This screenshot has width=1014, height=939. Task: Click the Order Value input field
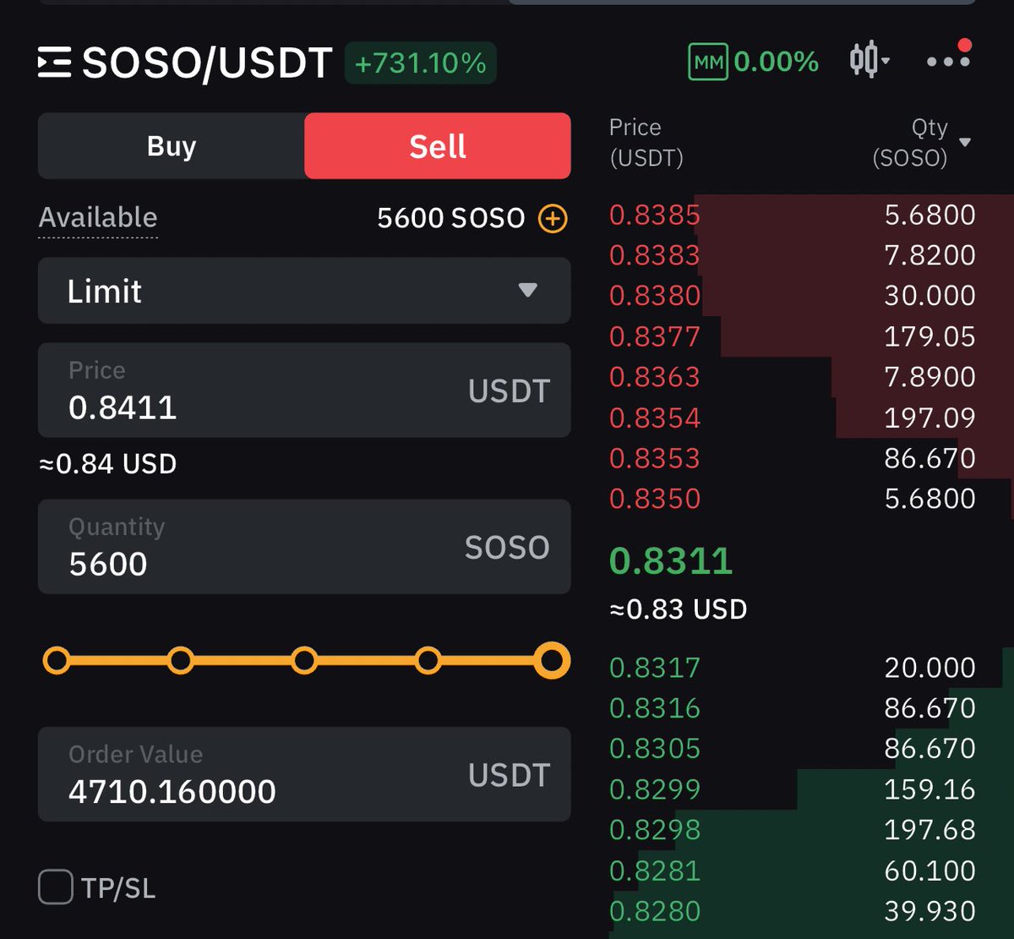click(304, 774)
